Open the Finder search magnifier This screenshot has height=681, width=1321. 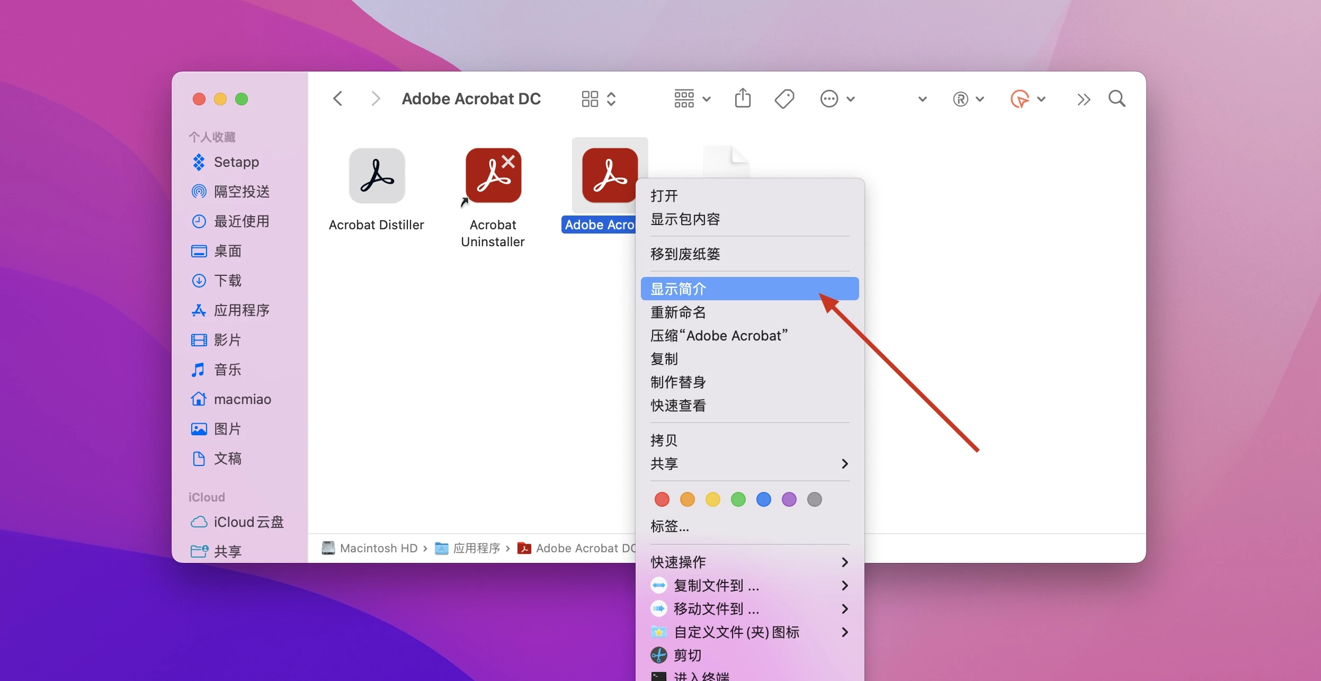(1117, 98)
